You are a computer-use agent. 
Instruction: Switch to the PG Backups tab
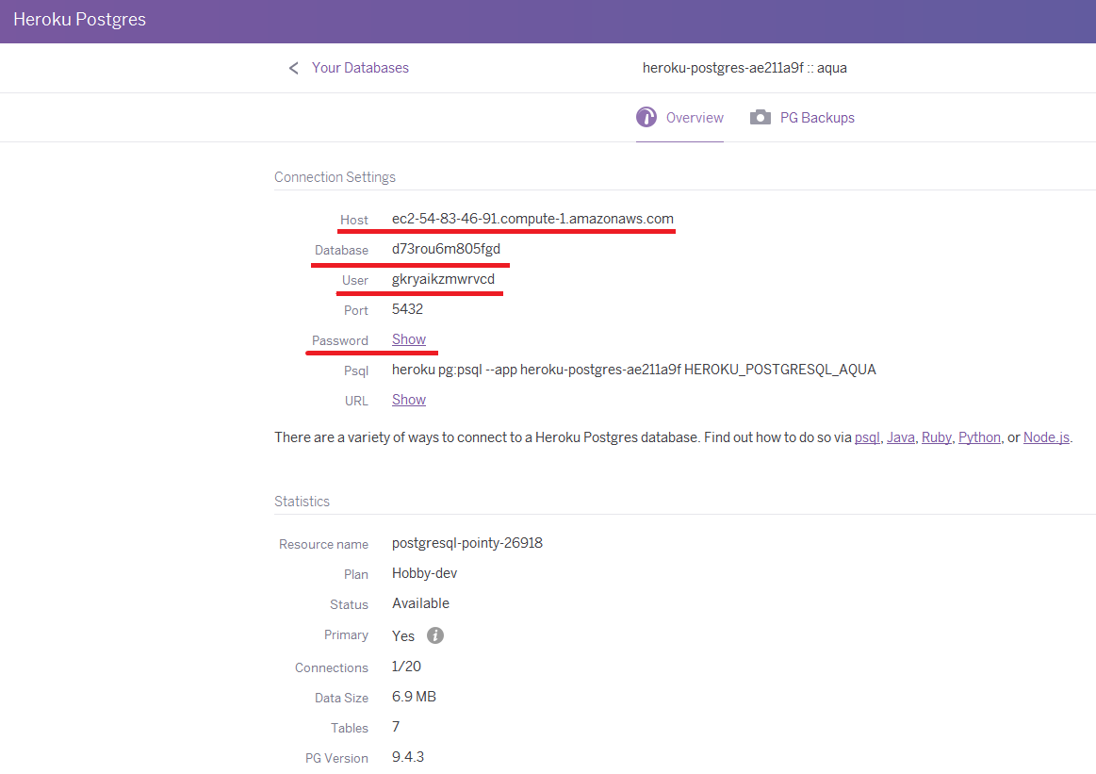(x=802, y=118)
